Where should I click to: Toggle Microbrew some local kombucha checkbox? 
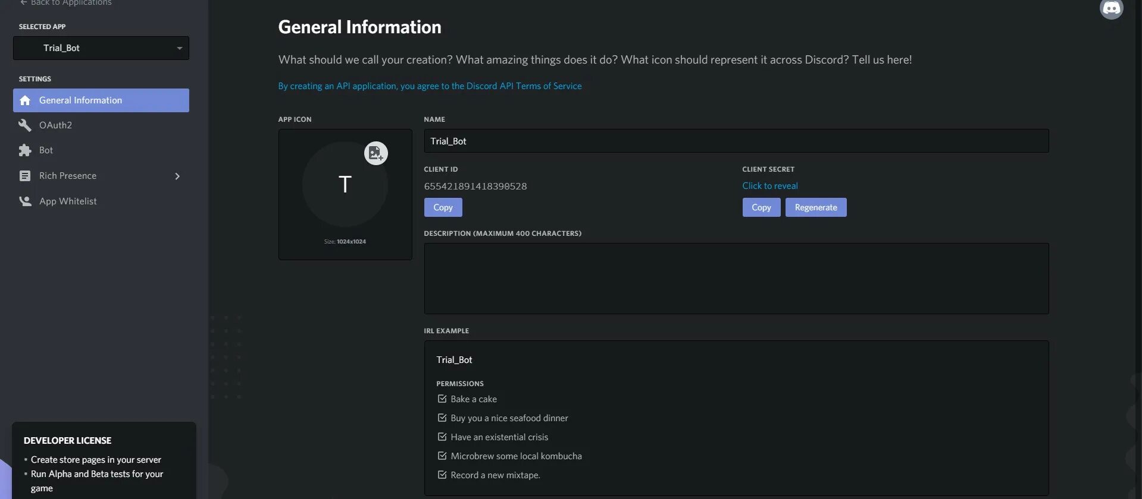(x=442, y=456)
